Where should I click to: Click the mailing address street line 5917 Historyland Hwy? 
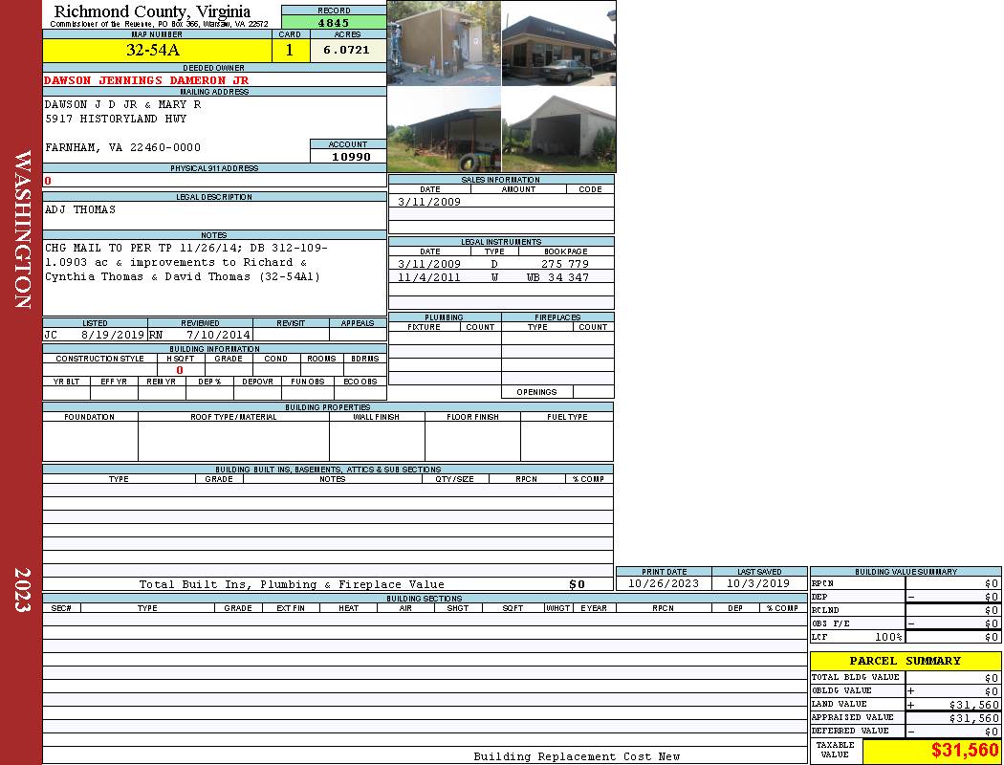pos(116,119)
